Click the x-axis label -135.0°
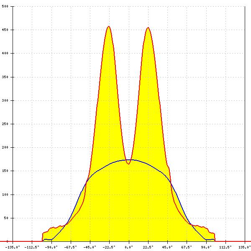The width and height of the screenshot is (251, 251). click(13, 247)
